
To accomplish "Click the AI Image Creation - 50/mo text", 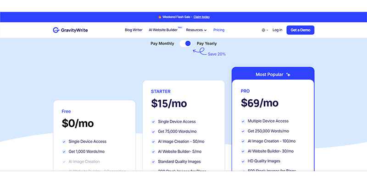I will click(181, 141).
